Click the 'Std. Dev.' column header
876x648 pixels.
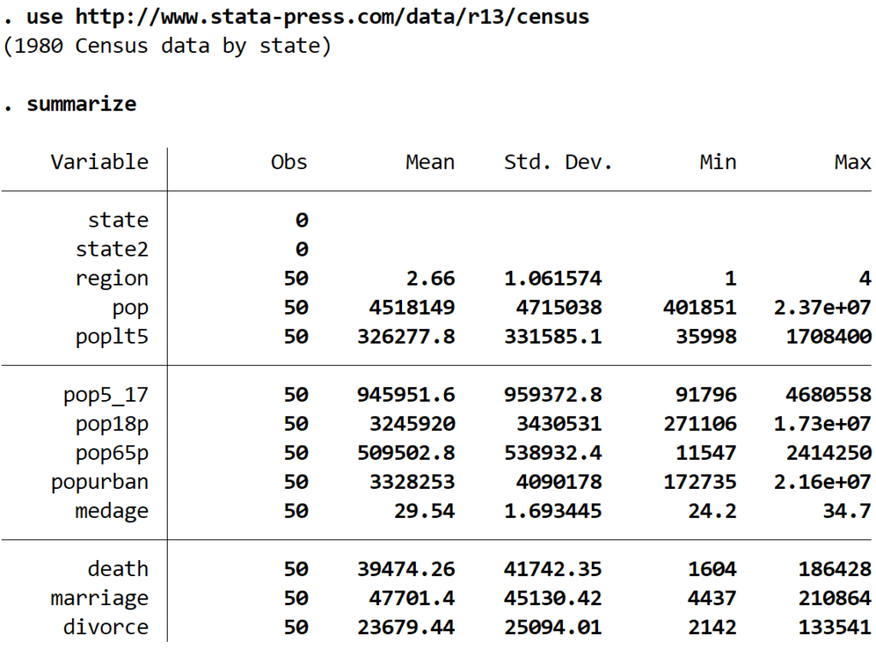click(x=558, y=162)
